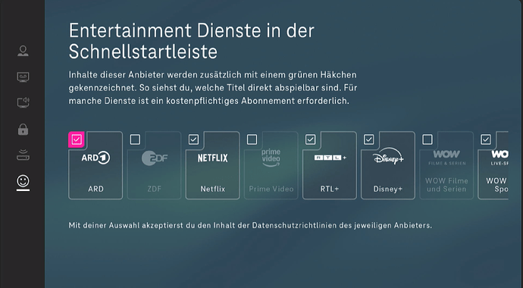Screen dimensions: 523x288
Task: Open the user profile sidebar icon
Action: pos(23,51)
